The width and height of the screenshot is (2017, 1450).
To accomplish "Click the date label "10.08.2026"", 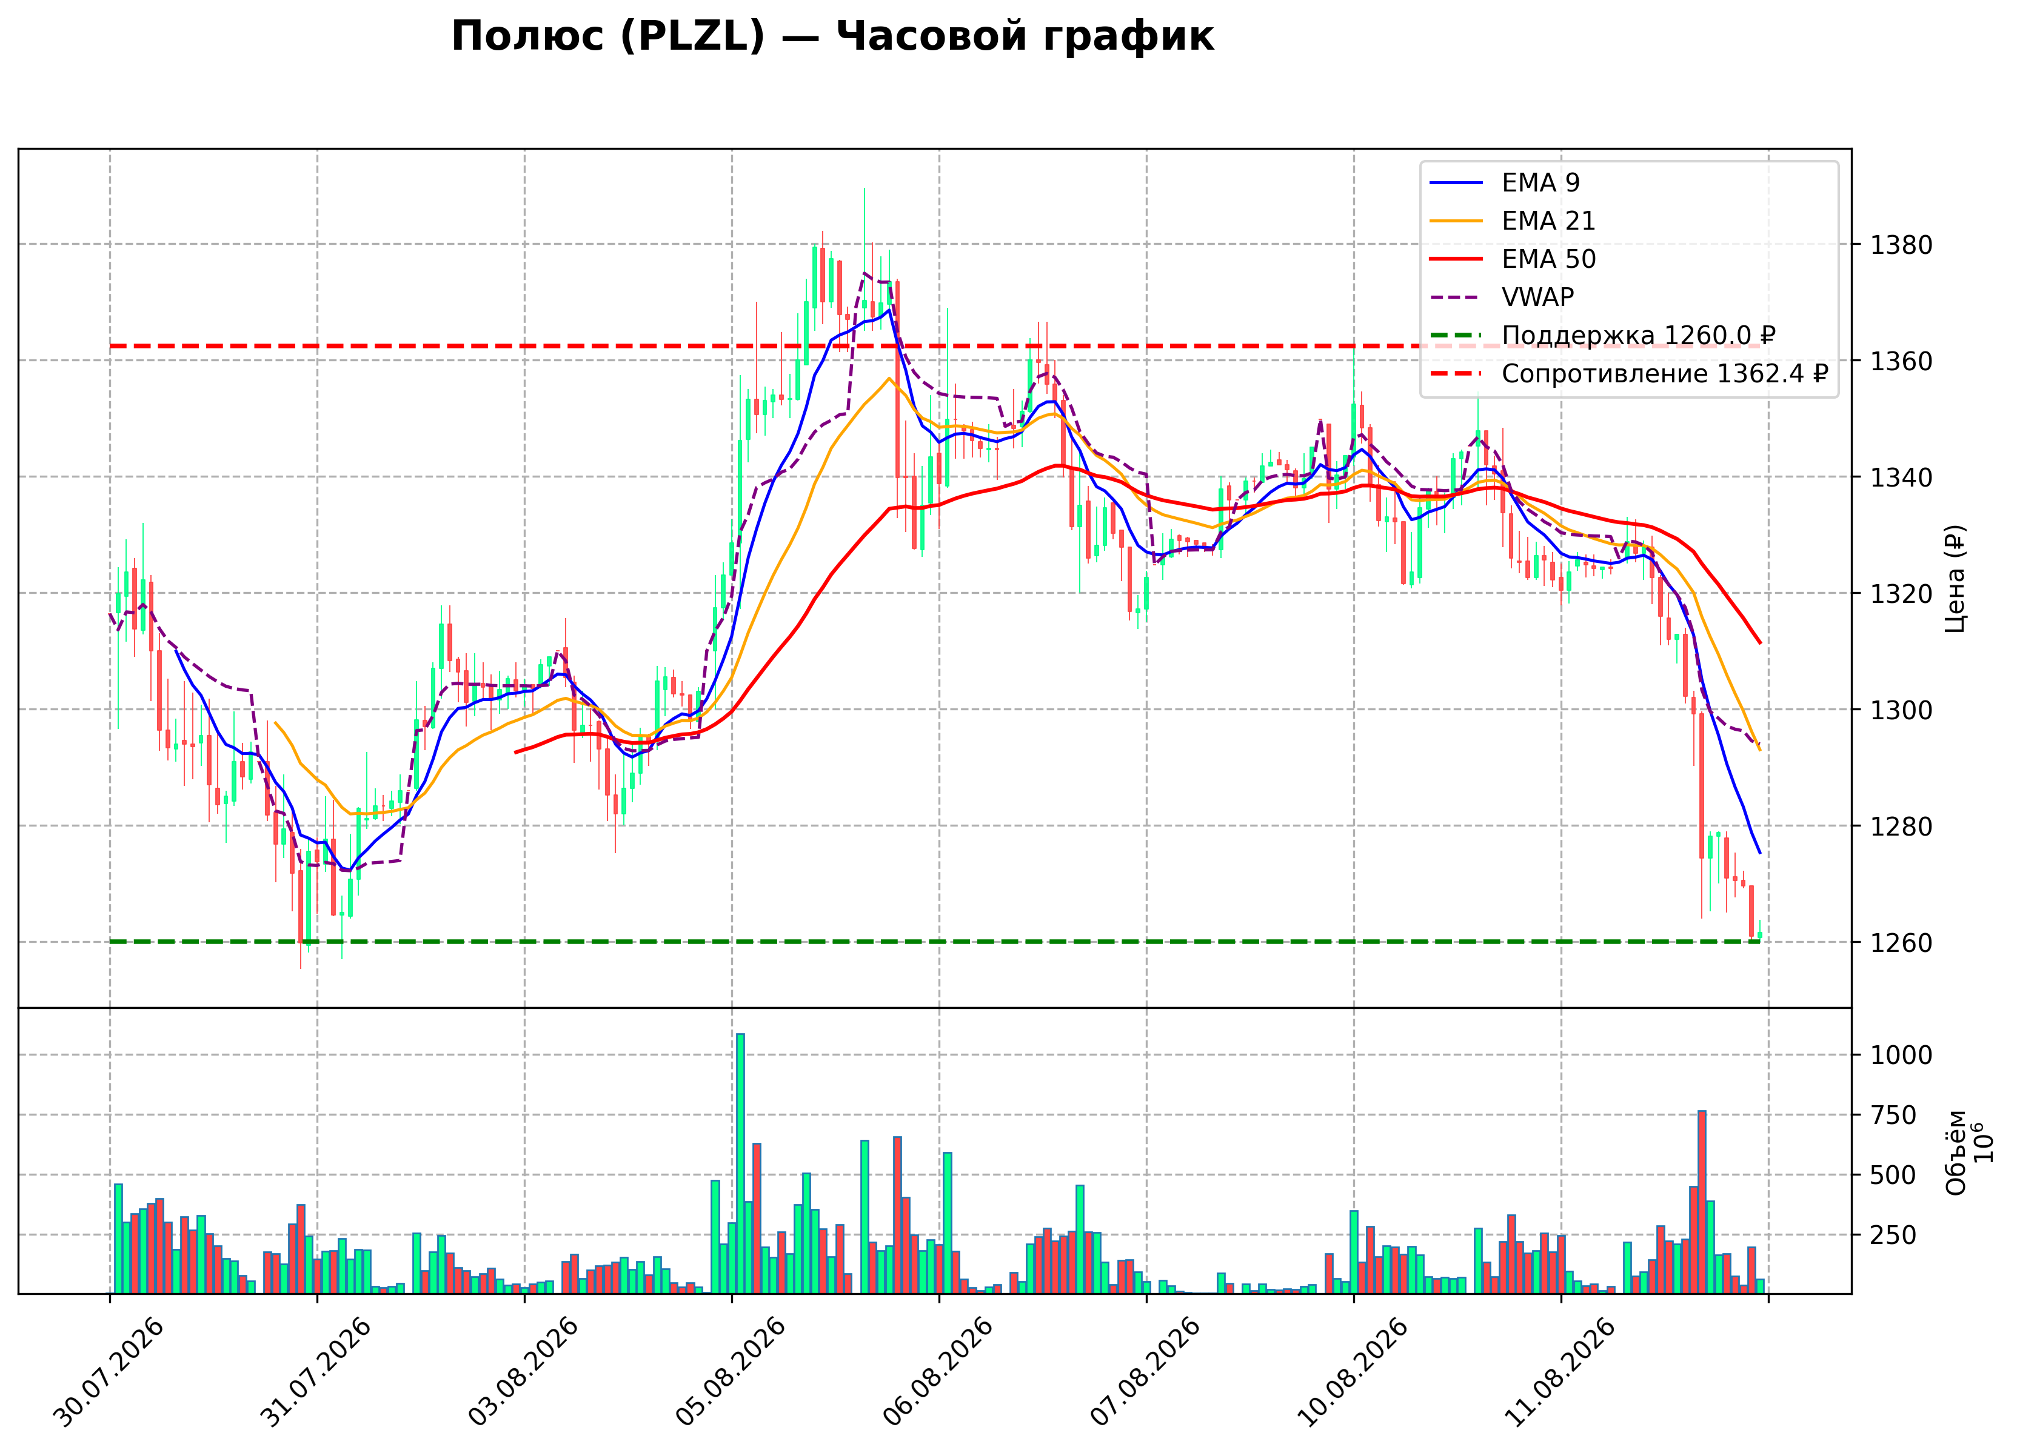I will coord(1354,1372).
